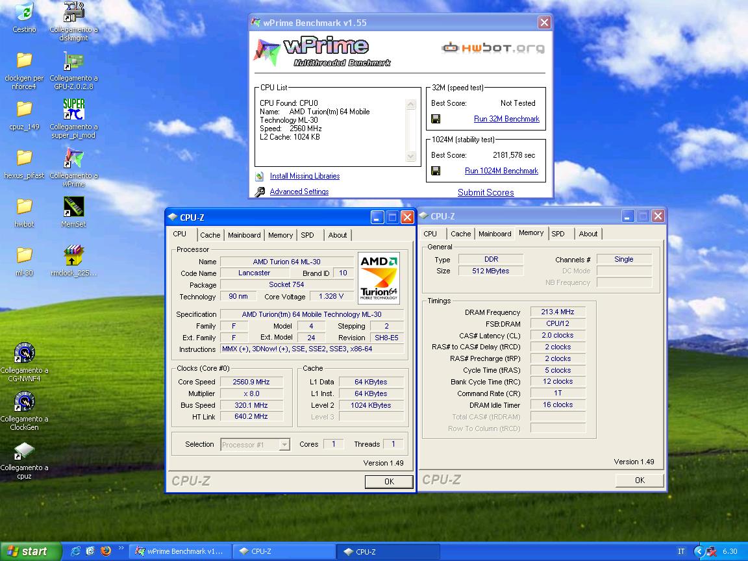Open Cache tab in right CPU-Z window
Screen dimensions: 748x561
pos(461,234)
